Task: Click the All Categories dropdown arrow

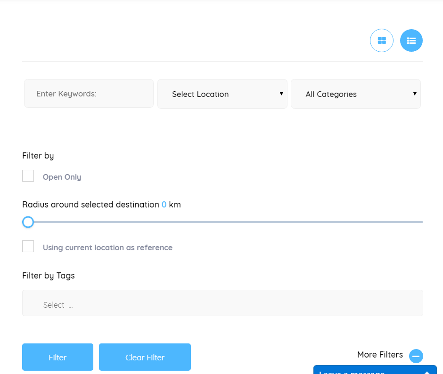Action: tap(415, 94)
